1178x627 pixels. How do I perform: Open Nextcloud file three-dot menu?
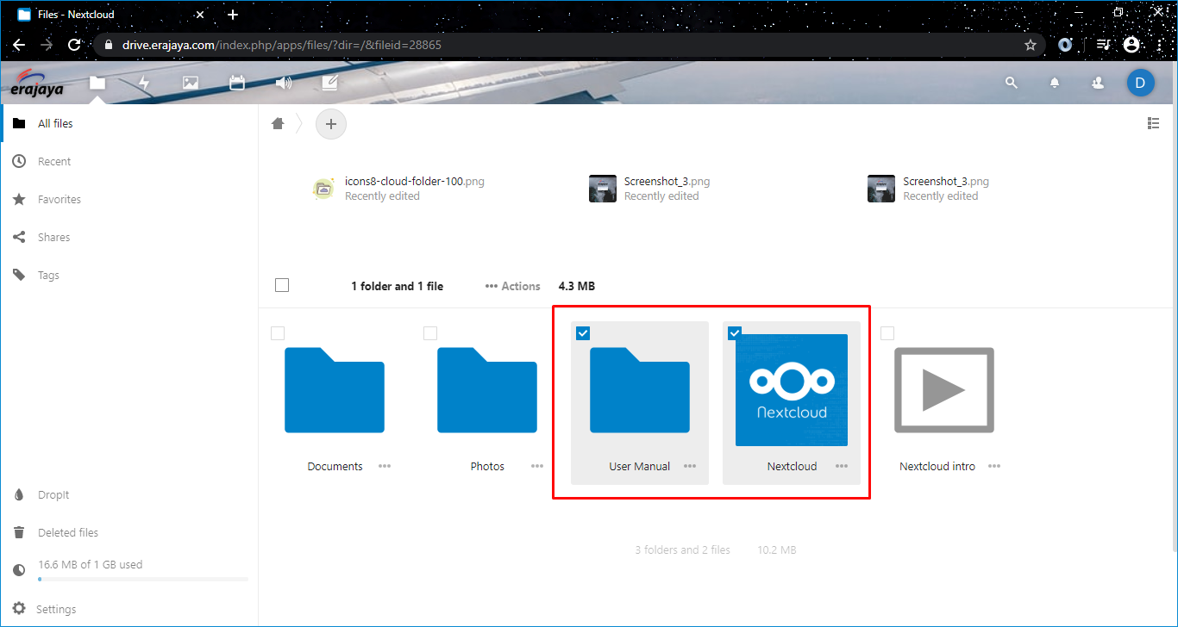[x=842, y=466]
